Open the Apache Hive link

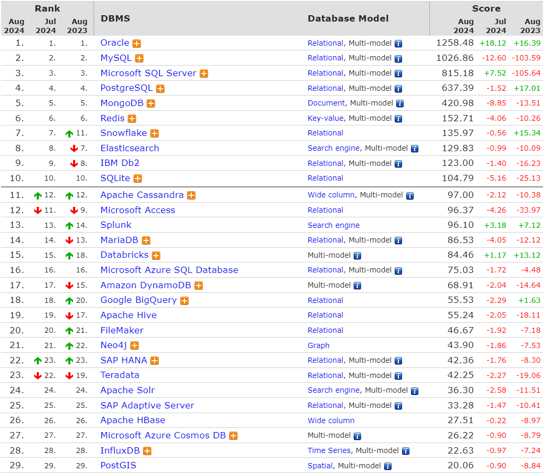[129, 315]
